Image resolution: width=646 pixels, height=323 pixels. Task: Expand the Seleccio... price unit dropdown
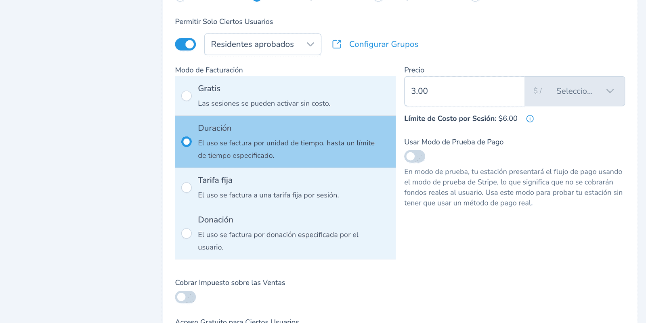(x=575, y=91)
